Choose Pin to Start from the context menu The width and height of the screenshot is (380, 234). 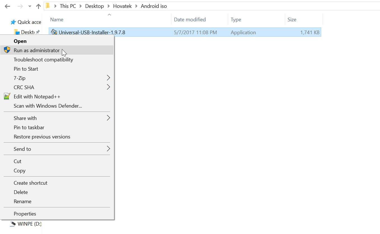(x=26, y=69)
